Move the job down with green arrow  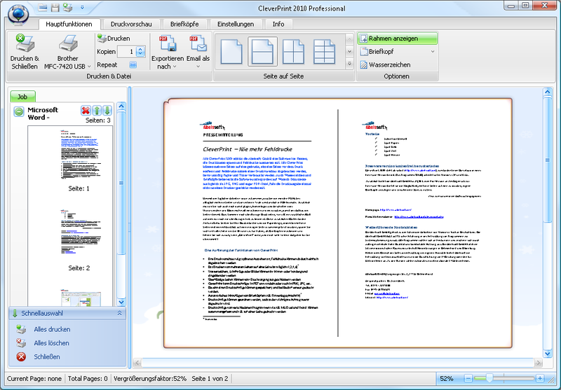click(x=108, y=111)
